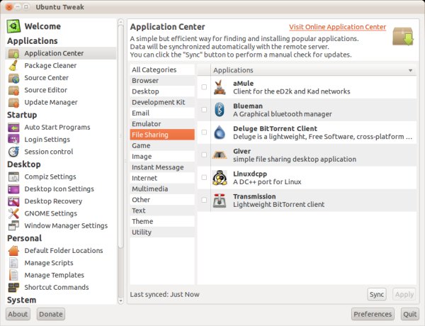Click the GNOME Settings tools icon
This screenshot has width=425, height=326.
13,213
